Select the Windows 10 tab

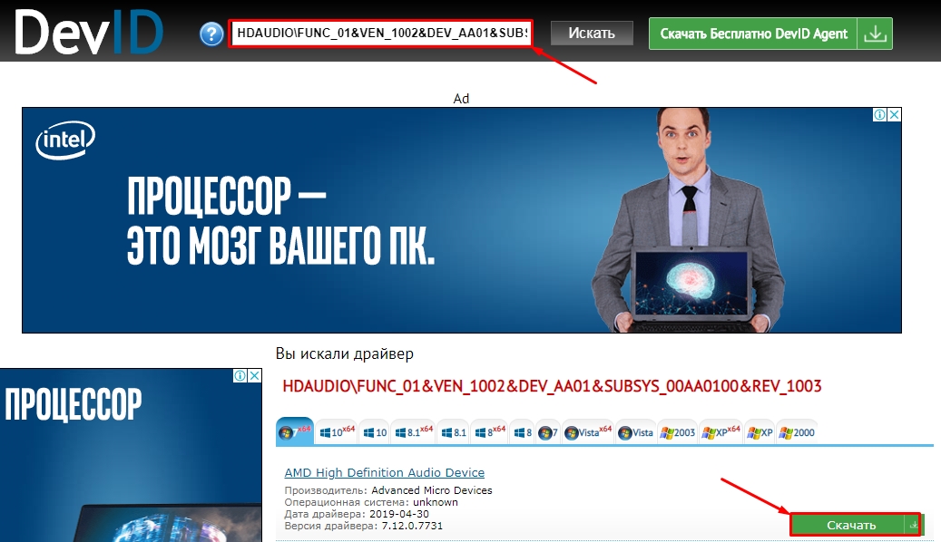pyautogui.click(x=375, y=432)
